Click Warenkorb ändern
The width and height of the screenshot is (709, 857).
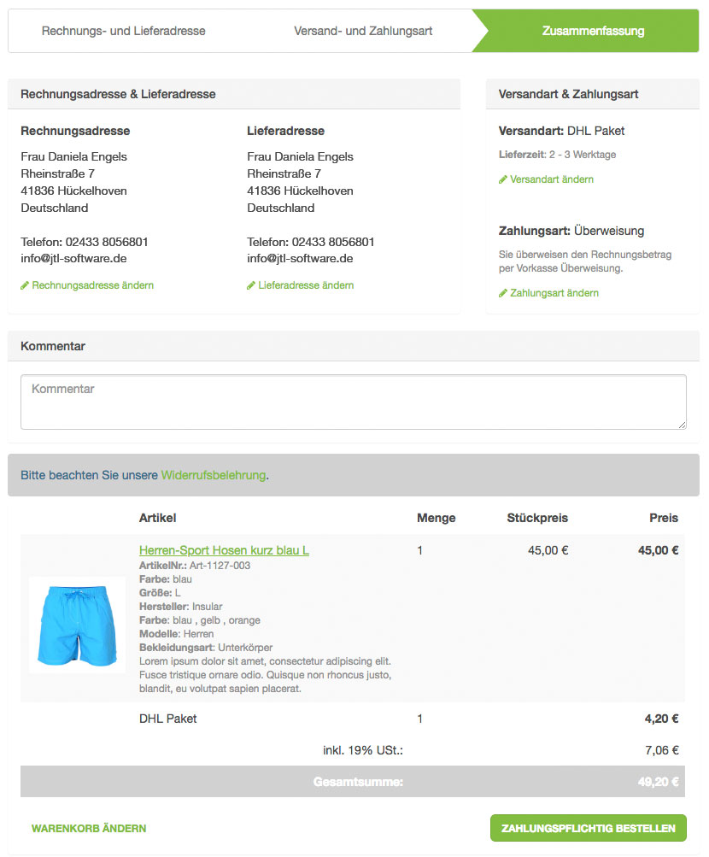89,828
